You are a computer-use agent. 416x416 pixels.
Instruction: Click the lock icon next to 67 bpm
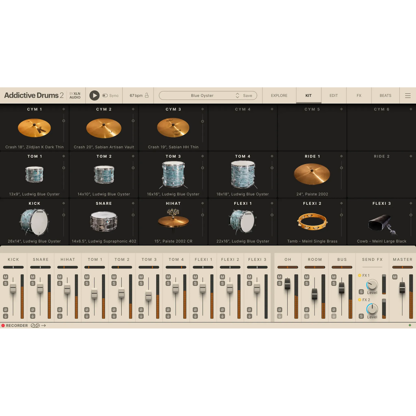click(146, 95)
